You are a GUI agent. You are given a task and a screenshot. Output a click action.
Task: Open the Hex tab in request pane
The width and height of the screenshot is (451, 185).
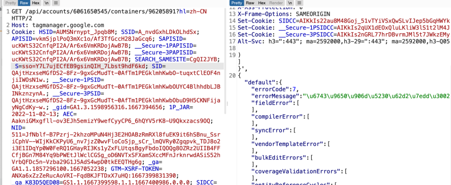[x=36, y=3]
